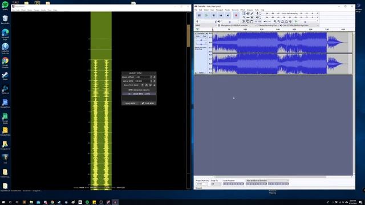Viewport: 365px width, 205px height.
Task: Select the Multi-Tool asterisk icon
Action: (x=252, y=17)
